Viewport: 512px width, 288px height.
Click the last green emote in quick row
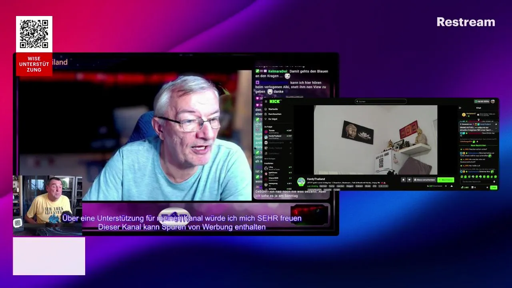pos(496,176)
